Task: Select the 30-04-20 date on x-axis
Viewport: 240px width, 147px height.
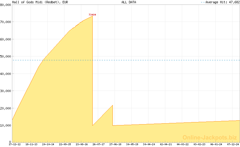Action: [x=149, y=144]
